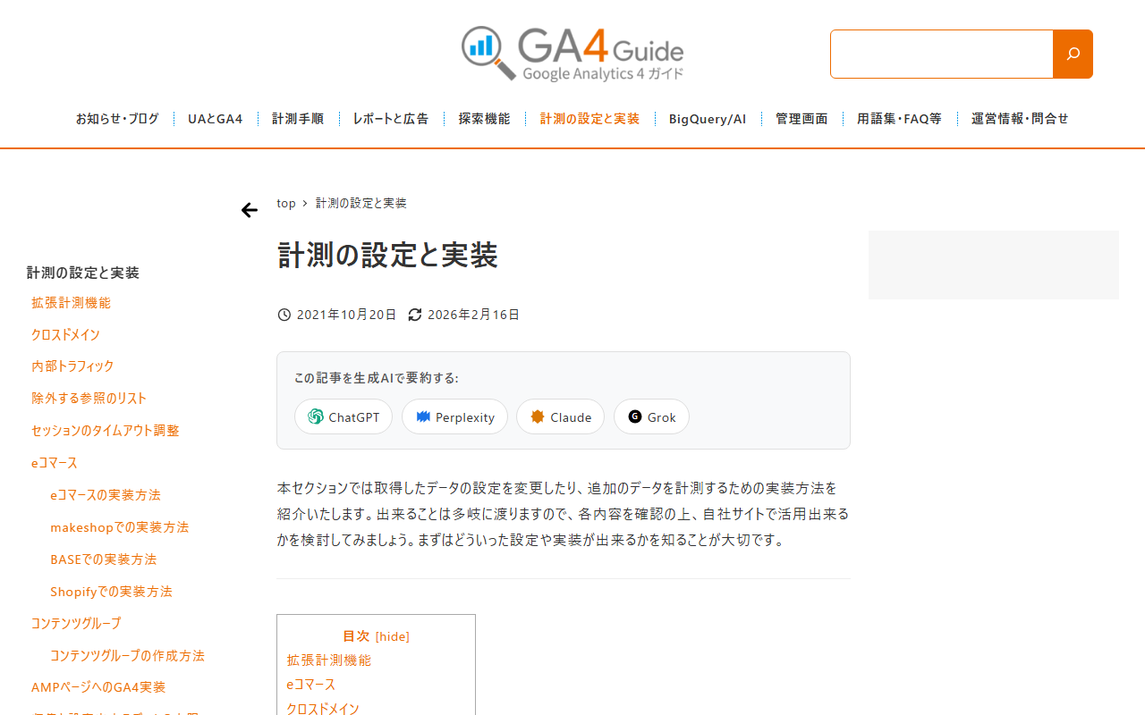Open お知らせ・ブログ menu item
The width and height of the screenshot is (1145, 715).
pos(117,119)
